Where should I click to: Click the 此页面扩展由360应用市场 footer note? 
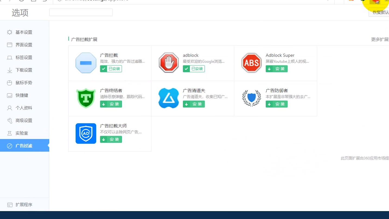click(x=365, y=158)
